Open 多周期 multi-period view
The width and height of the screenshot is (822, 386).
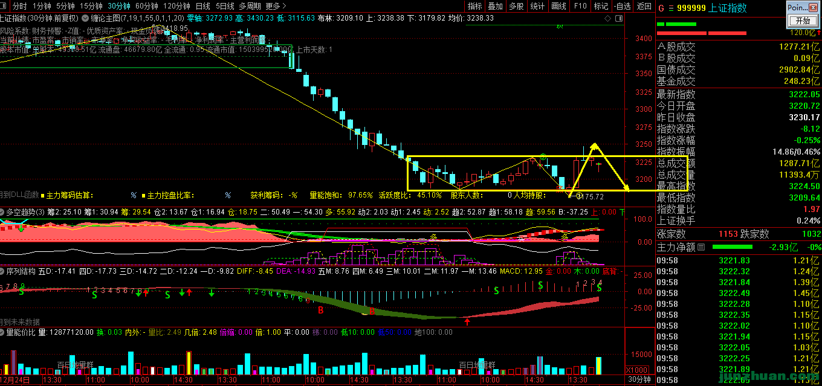click(x=250, y=6)
